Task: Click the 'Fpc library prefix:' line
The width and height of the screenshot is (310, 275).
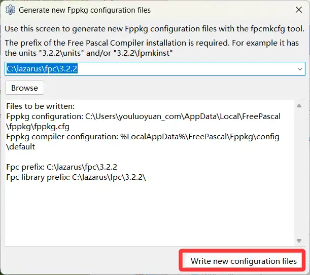Action: coord(76,177)
